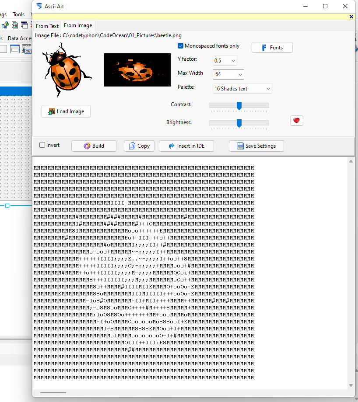358x402 pixels.
Task: Click the output scrollbar down arrow
Action: pyautogui.click(x=351, y=385)
